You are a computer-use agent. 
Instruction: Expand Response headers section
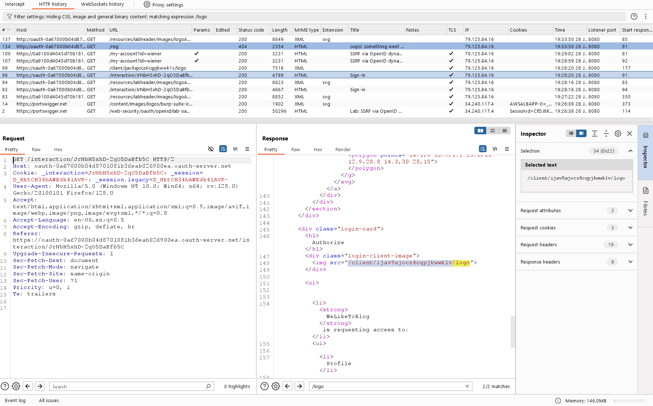pyautogui.click(x=630, y=262)
